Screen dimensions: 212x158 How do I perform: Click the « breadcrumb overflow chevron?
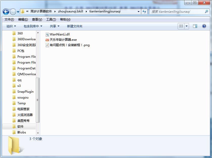click(27, 11)
